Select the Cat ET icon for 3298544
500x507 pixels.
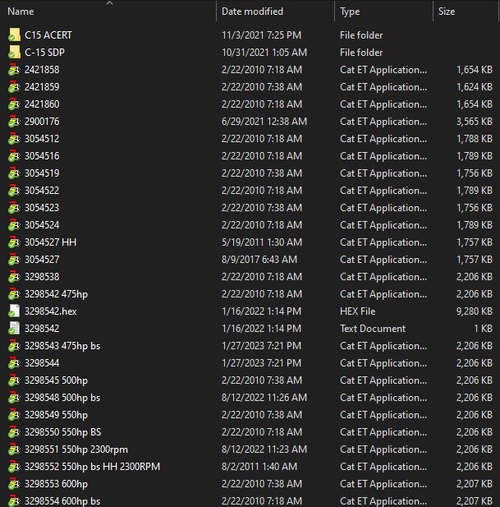14,363
